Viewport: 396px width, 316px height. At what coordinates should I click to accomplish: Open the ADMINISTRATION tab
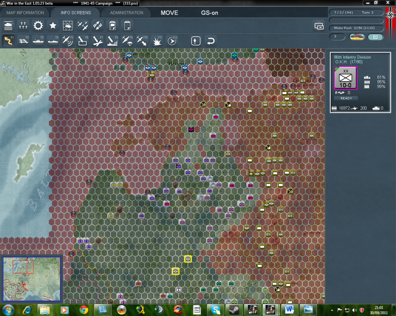point(126,13)
